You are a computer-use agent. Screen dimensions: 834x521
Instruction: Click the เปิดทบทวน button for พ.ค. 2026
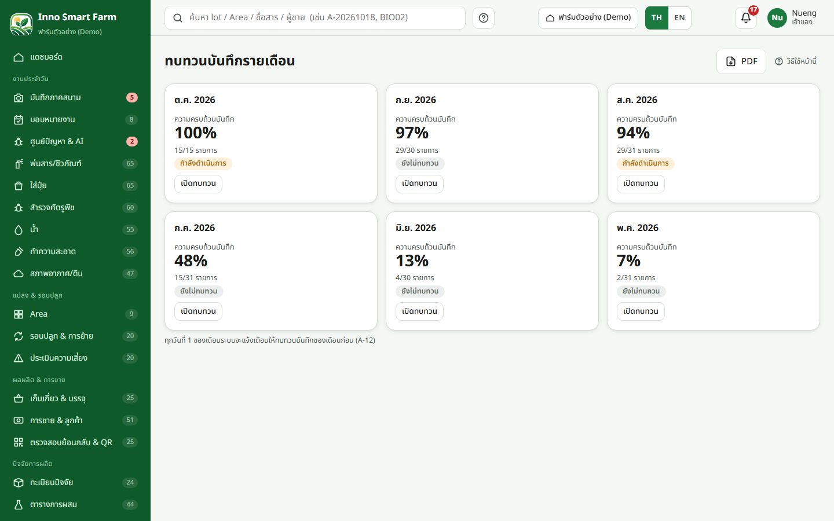click(641, 311)
